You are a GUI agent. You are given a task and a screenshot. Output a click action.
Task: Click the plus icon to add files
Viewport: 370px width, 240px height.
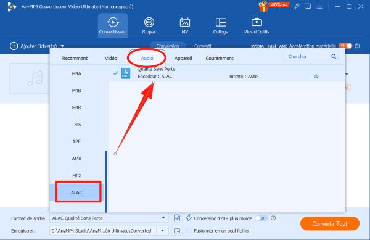14,46
